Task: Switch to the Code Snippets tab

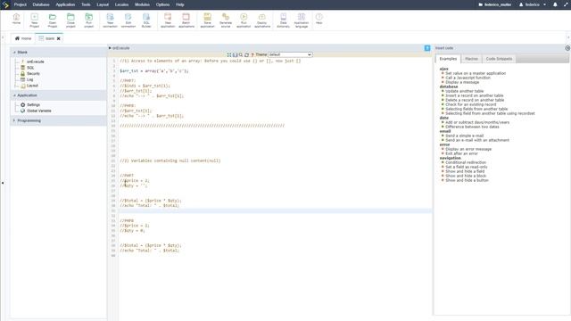Action: click(499, 59)
